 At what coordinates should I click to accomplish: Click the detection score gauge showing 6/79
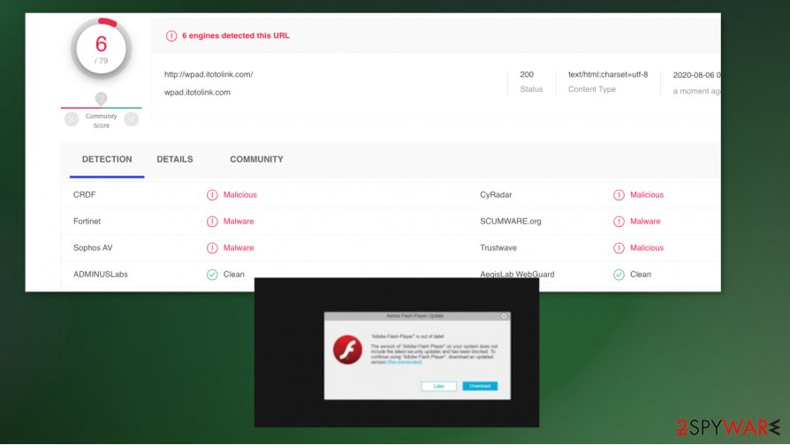(x=102, y=49)
